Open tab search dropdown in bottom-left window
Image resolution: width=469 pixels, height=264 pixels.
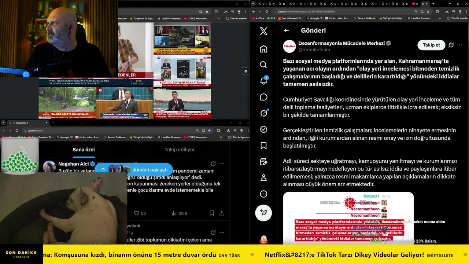click(x=3, y=122)
